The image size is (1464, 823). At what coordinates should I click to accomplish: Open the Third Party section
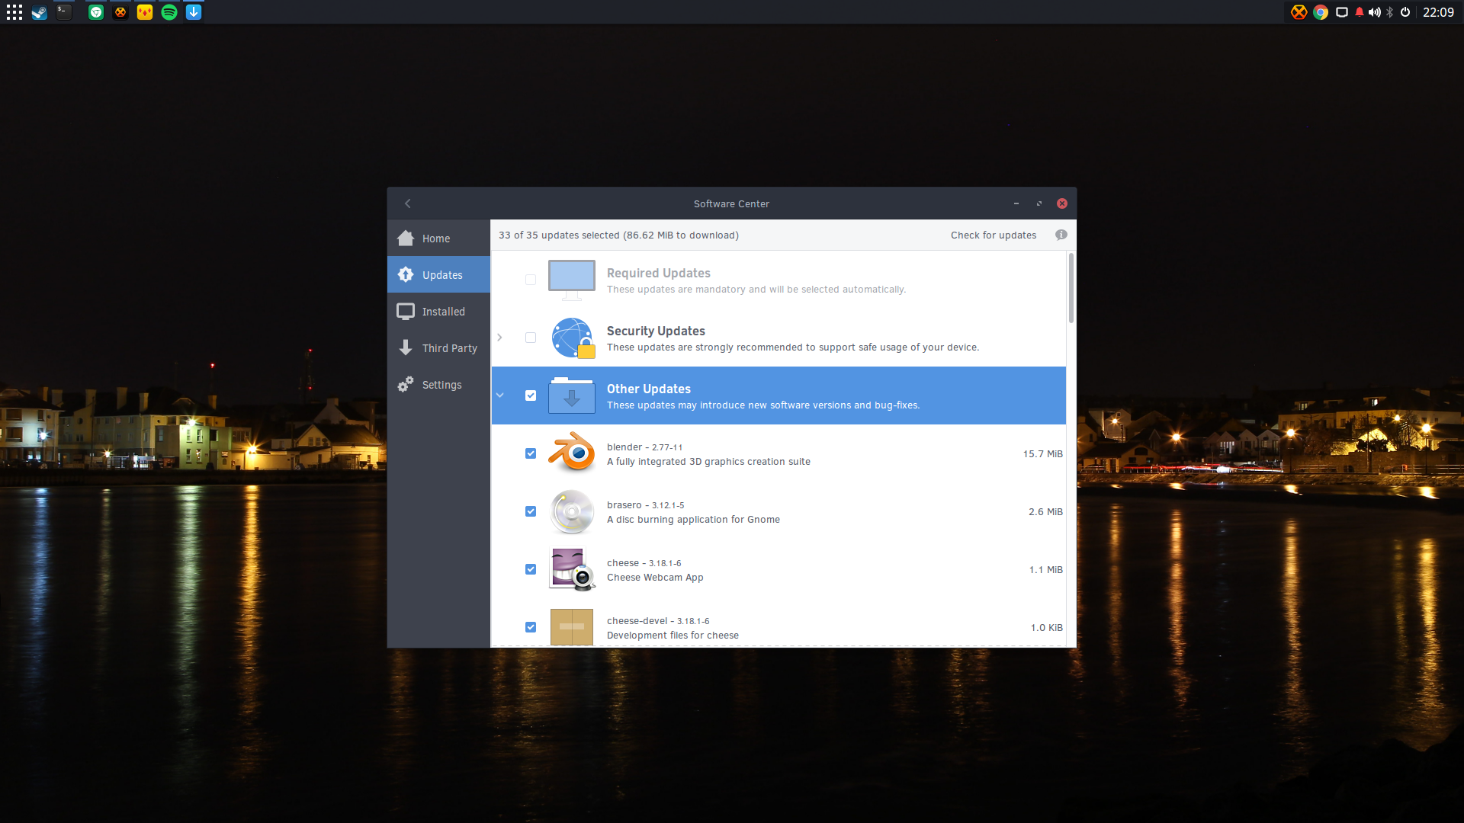pos(438,347)
